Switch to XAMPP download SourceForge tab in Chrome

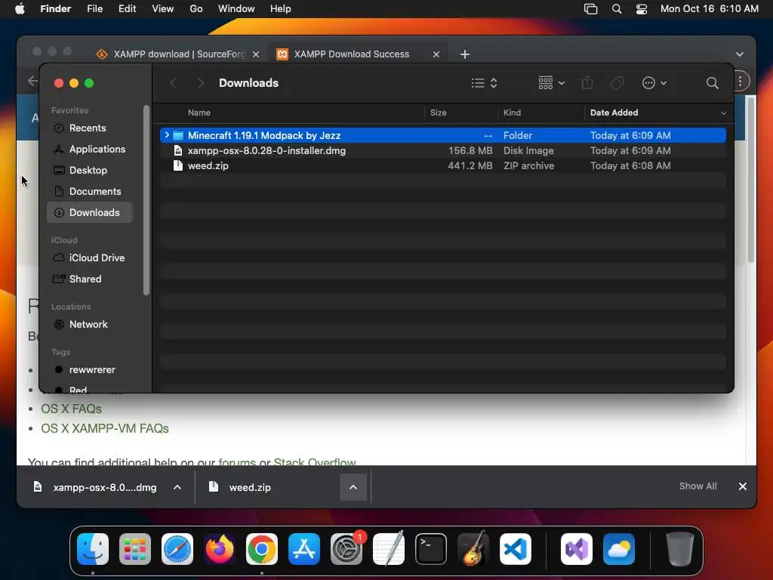(x=178, y=54)
